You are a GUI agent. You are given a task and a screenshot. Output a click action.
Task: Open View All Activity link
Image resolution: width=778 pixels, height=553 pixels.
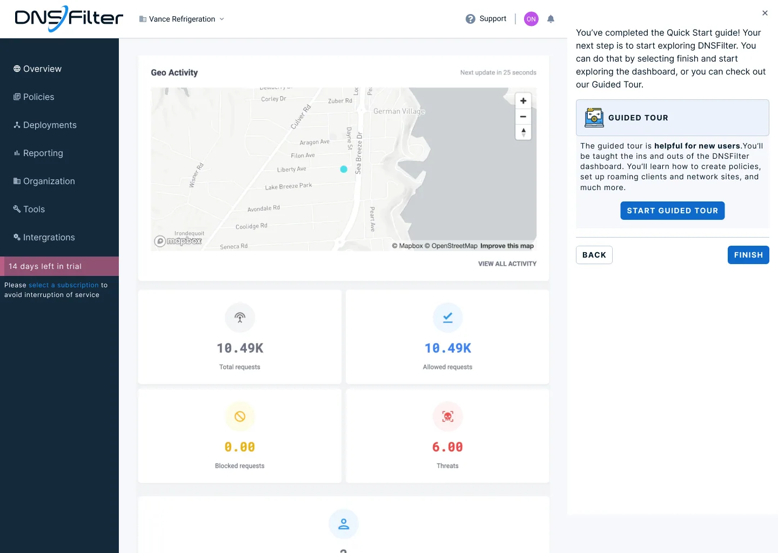tap(507, 264)
